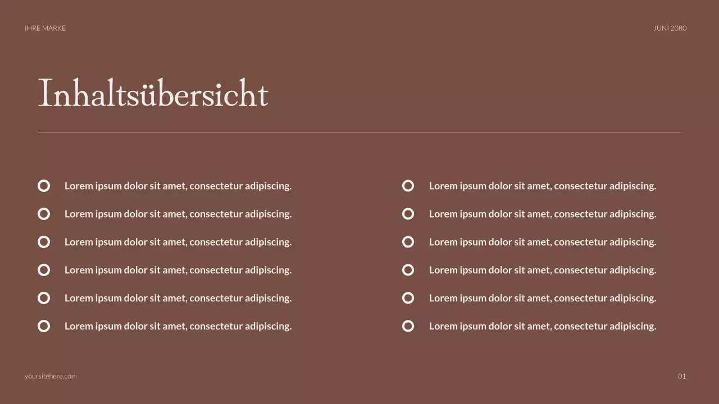This screenshot has width=719, height=404.
Task: Open the yoursitehere.com link
Action: point(51,376)
